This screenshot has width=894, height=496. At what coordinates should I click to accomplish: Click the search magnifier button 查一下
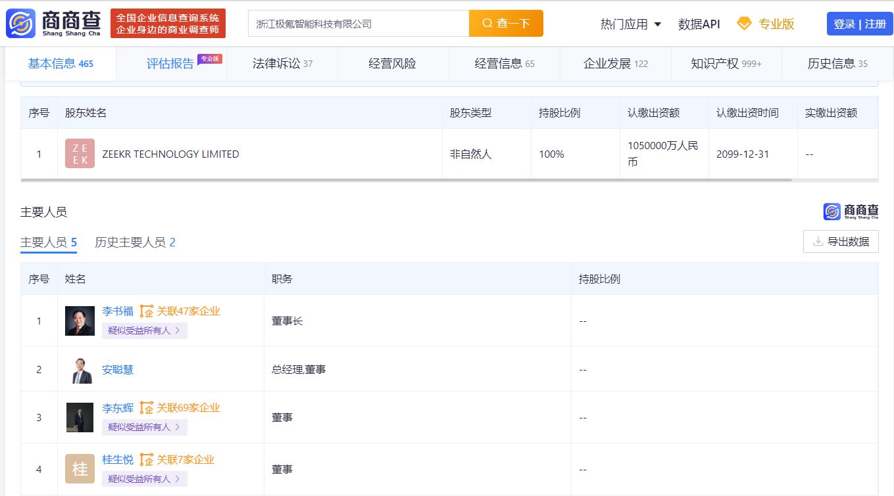pos(505,24)
